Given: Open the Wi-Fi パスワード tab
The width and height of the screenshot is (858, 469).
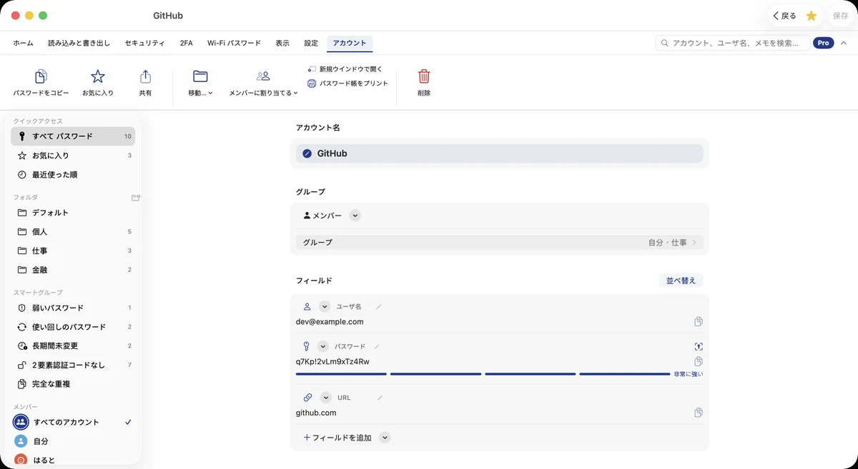Looking at the screenshot, I should pyautogui.click(x=234, y=44).
